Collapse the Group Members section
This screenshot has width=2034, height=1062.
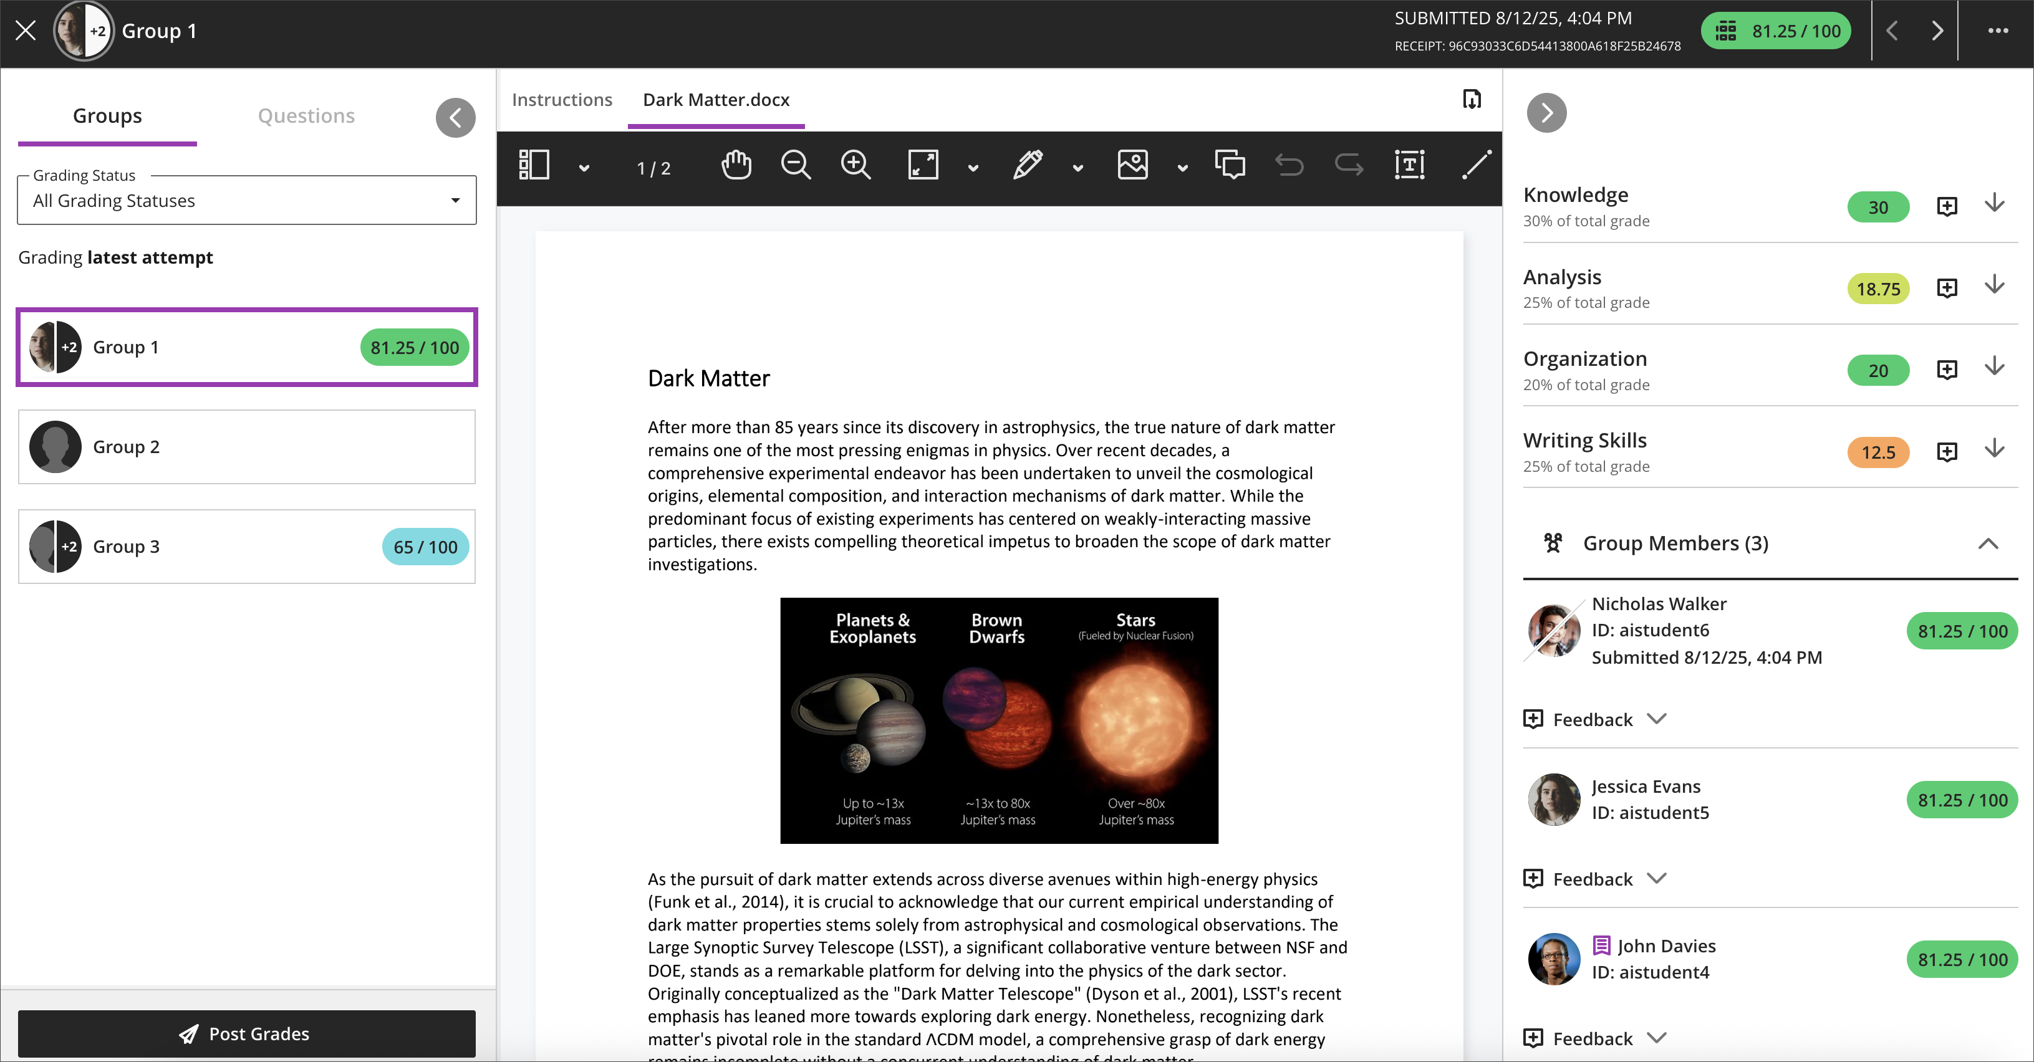click(1987, 543)
